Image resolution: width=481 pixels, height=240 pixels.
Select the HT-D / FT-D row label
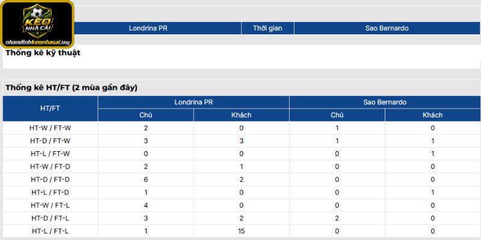pos(50,179)
